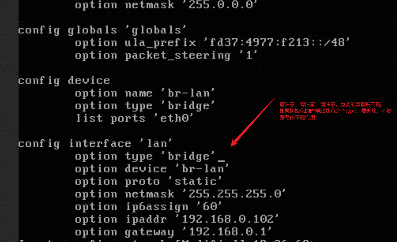Click the config device header line
Screen dimensions: 397x242
64,80
